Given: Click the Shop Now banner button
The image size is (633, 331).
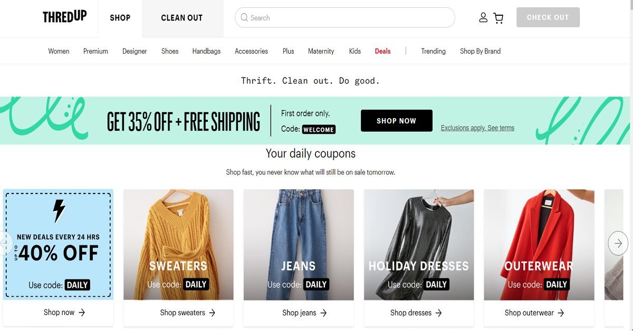Looking at the screenshot, I should [x=397, y=121].
